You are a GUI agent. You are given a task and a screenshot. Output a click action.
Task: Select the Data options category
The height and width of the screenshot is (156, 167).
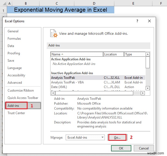[x=11, y=46]
